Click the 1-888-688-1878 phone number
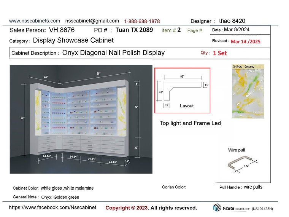 pos(142,21)
